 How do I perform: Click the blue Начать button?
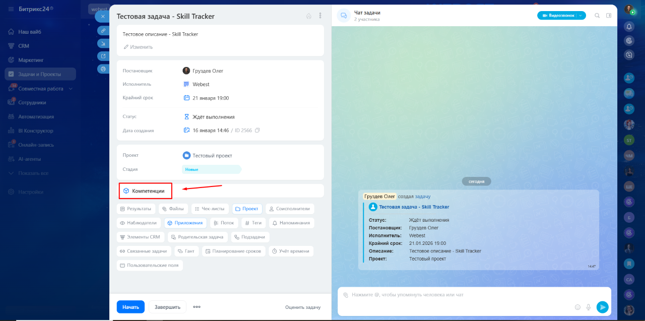tap(131, 307)
